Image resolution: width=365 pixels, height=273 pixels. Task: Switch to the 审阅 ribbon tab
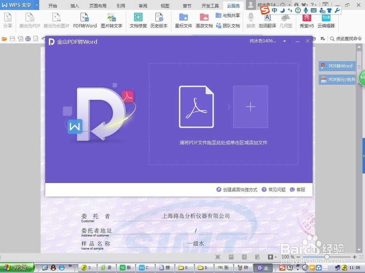point(143,5)
